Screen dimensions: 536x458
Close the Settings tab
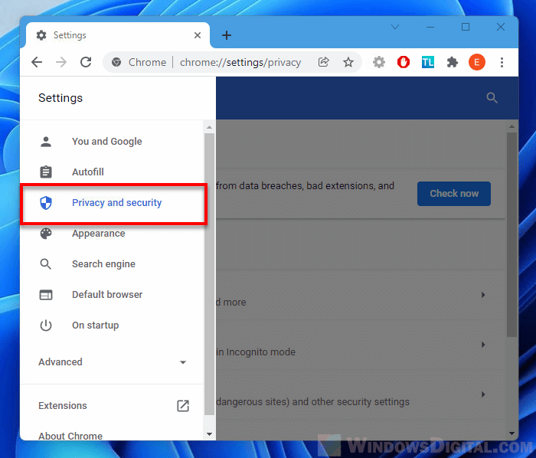coord(198,35)
